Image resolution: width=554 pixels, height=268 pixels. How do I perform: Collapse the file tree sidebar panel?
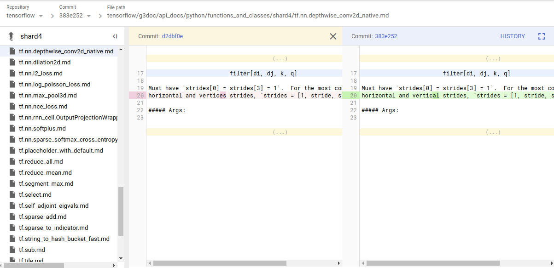point(115,36)
